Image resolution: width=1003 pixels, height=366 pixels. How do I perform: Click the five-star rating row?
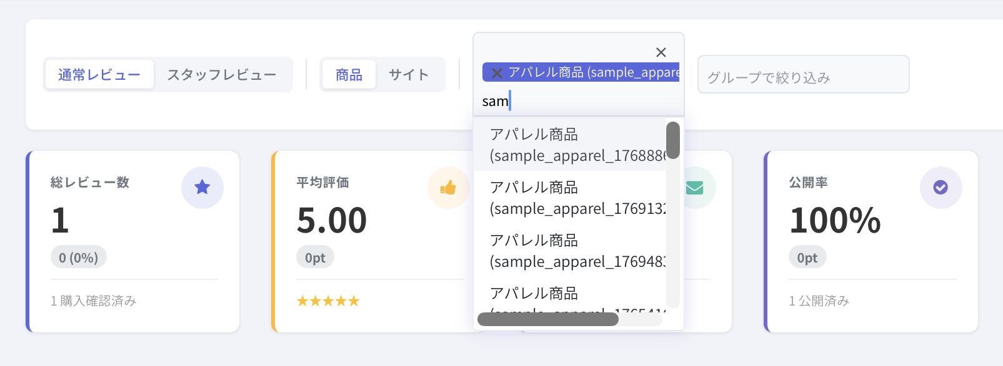[328, 301]
